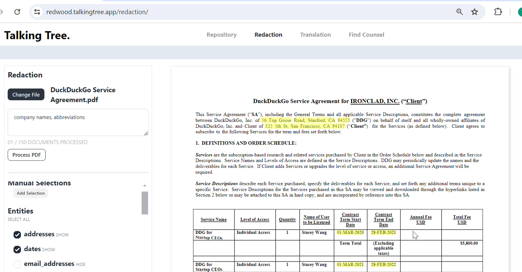Click into the redaction prompt text box
This screenshot has height=272, width=522.
(x=78, y=122)
